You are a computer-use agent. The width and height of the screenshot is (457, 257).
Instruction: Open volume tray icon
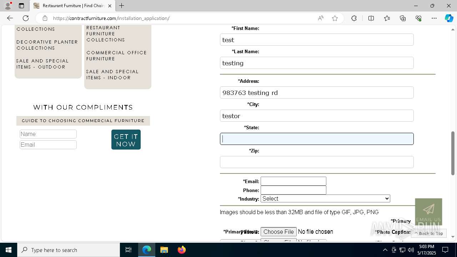click(x=411, y=250)
